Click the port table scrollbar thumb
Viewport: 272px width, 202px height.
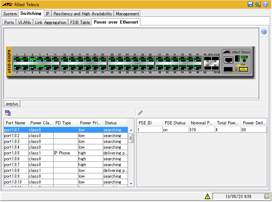(131, 138)
